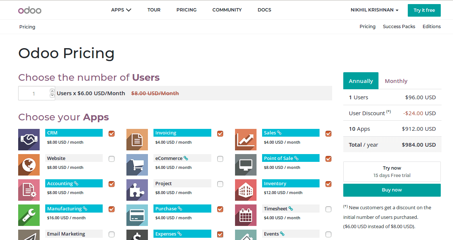Image resolution: width=453 pixels, height=240 pixels.
Task: Select the Email Marketing paper plane icon
Action: (29, 235)
